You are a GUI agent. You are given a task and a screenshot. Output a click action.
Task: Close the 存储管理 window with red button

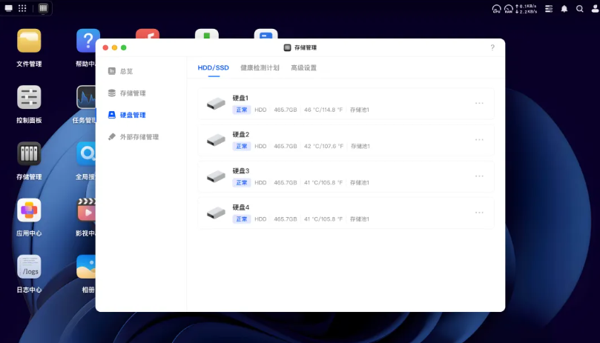(x=105, y=47)
